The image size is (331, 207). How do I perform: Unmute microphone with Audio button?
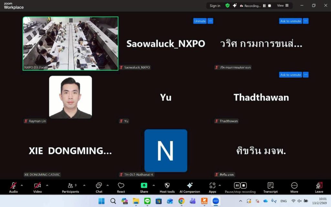click(13, 187)
